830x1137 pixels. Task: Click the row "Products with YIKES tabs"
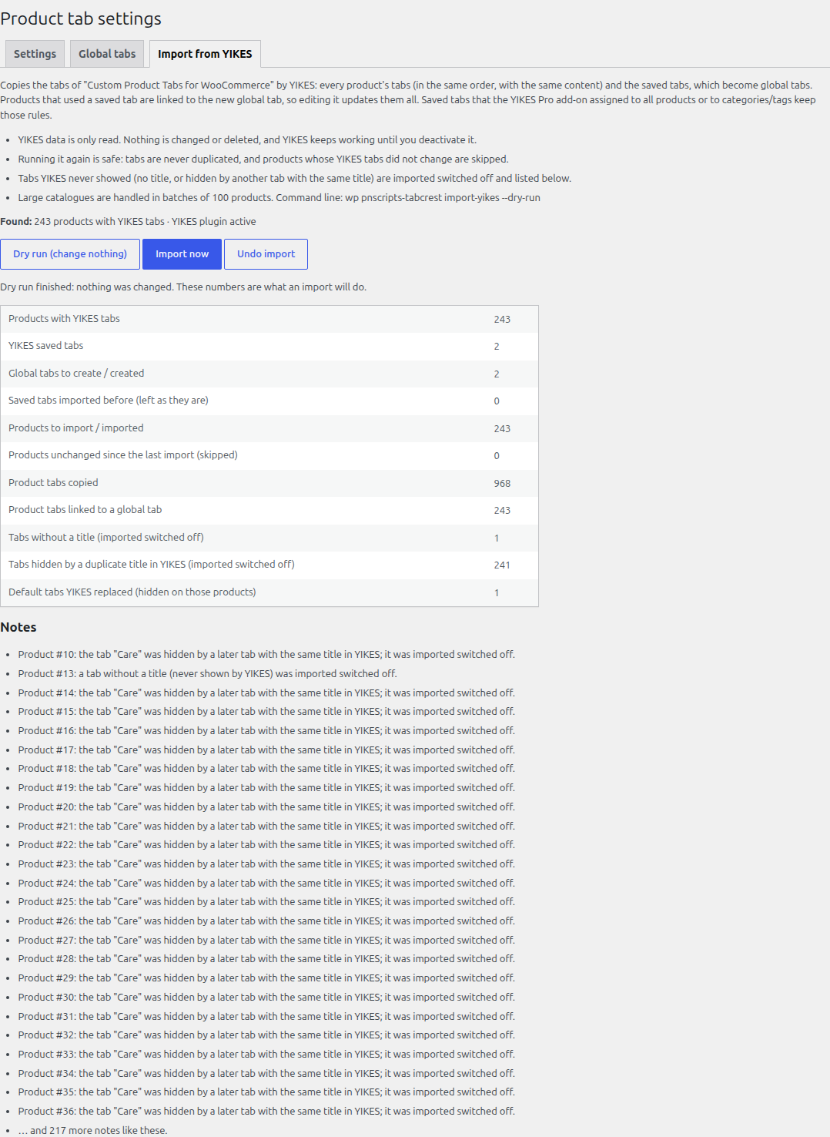tap(269, 319)
